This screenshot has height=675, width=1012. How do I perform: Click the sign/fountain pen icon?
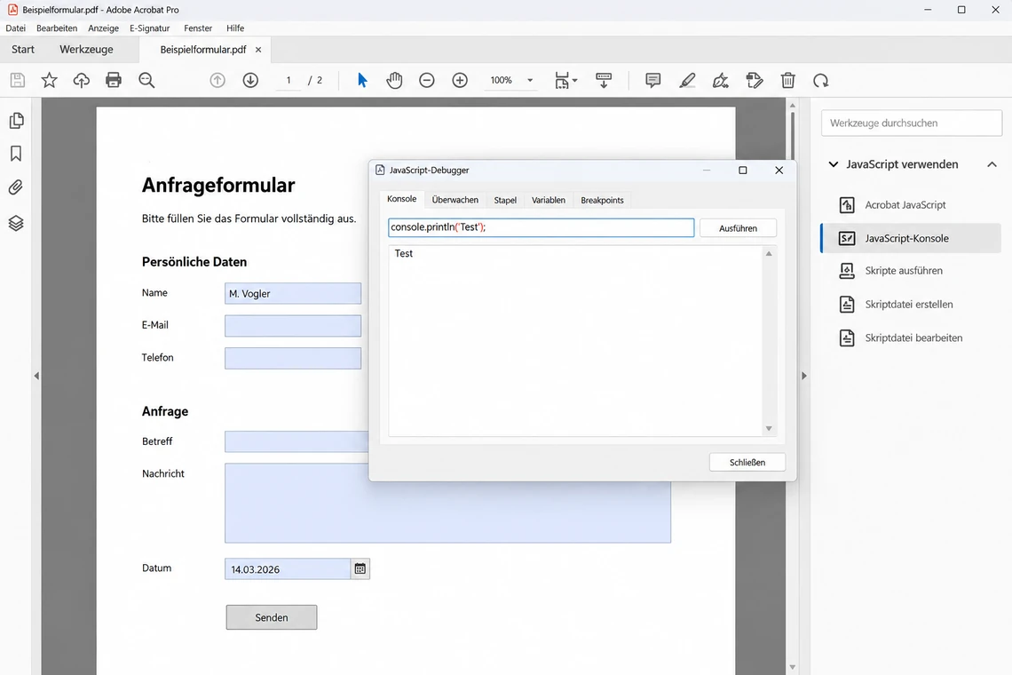(720, 80)
